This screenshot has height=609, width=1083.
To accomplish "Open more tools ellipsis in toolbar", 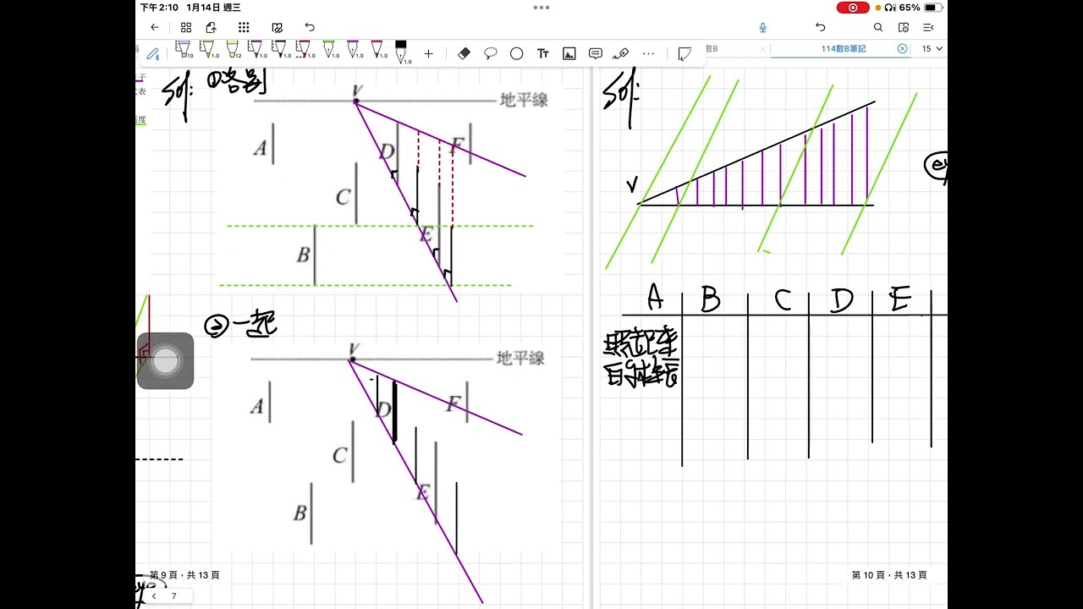I will pos(649,53).
